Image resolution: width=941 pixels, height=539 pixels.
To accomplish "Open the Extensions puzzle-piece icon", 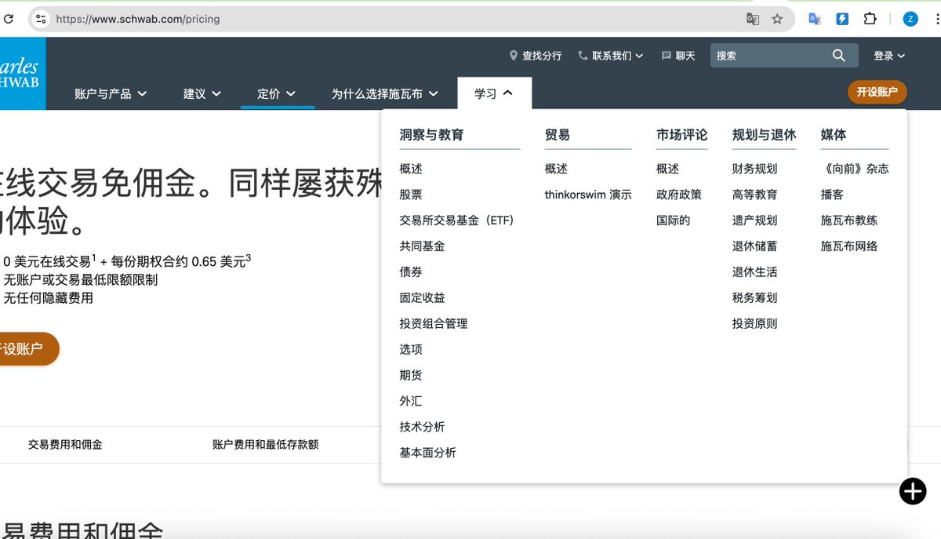I will tap(870, 18).
